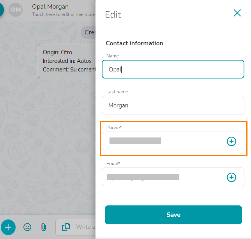Attach a file with paperclip icon
Screen dimensions: 251x239
[44, 227]
